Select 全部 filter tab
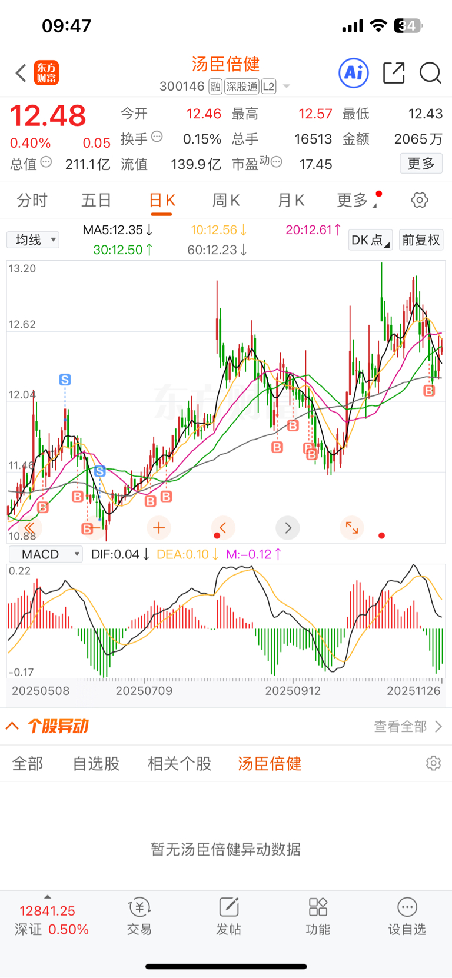 click(28, 763)
